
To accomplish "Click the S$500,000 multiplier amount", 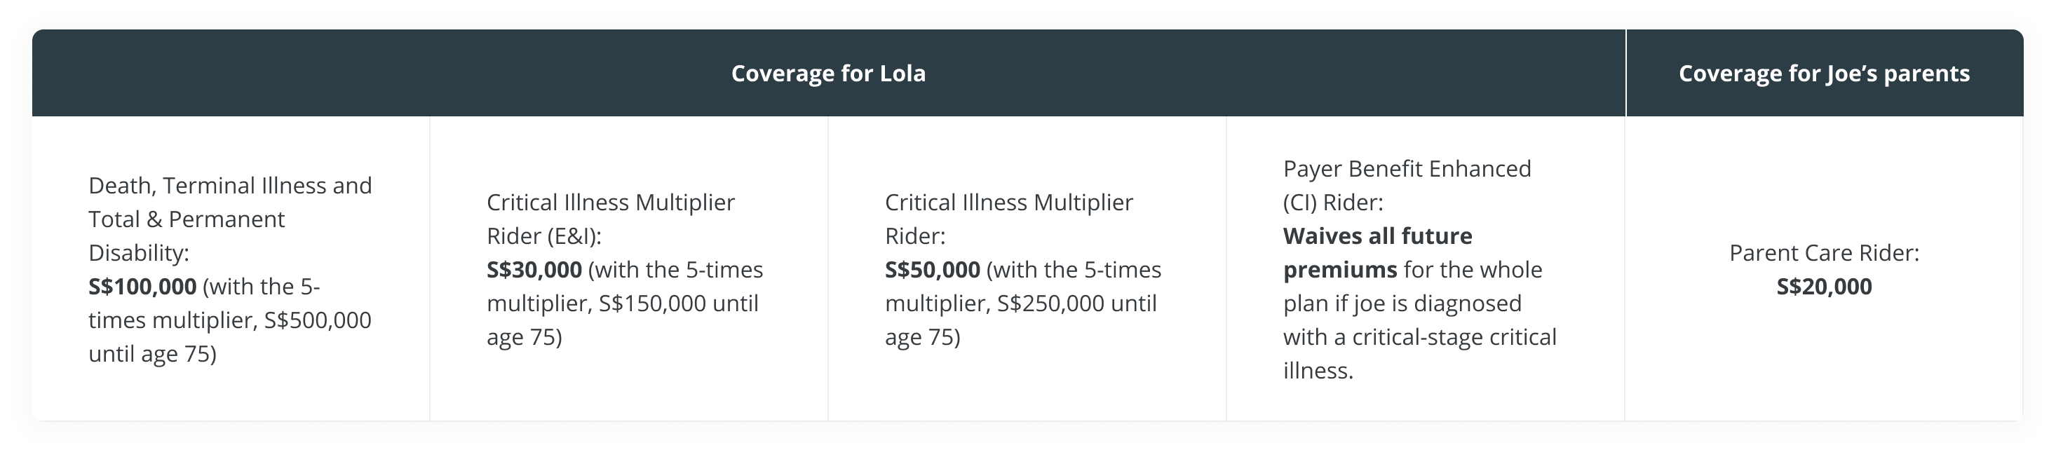I will pos(318,320).
